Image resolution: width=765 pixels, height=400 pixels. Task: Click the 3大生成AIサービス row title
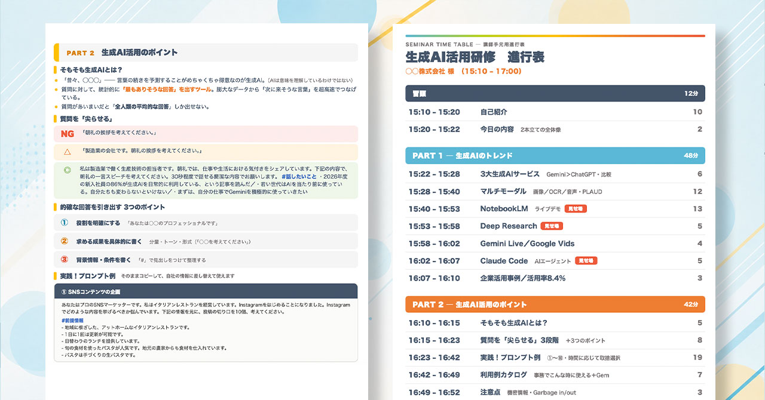click(510, 174)
